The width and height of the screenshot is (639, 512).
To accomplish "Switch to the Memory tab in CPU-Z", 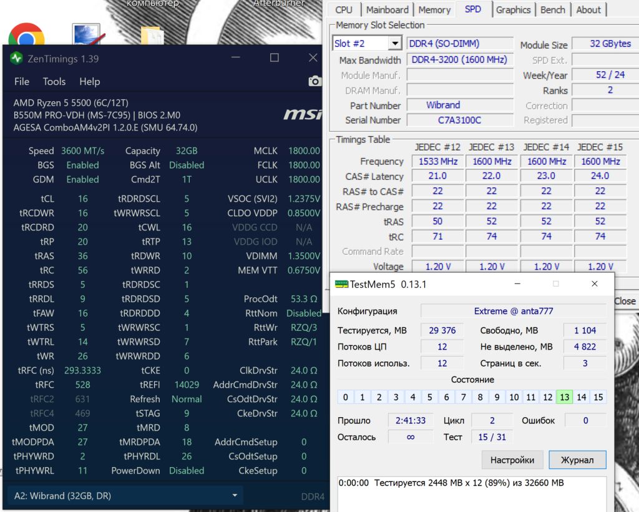I will click(x=434, y=10).
